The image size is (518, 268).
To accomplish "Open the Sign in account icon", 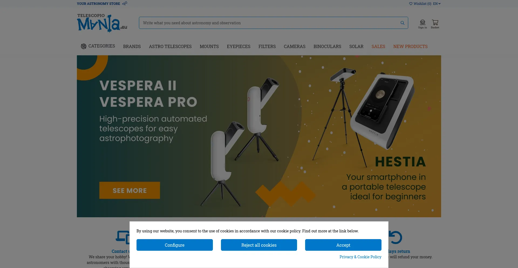I will (422, 23).
